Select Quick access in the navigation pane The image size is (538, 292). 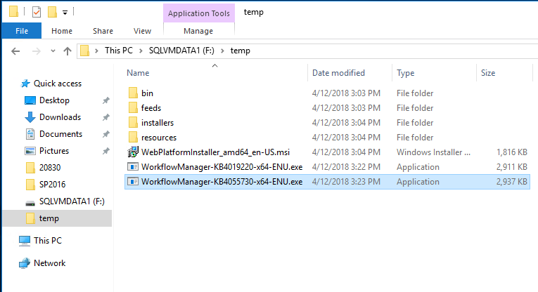(58, 84)
